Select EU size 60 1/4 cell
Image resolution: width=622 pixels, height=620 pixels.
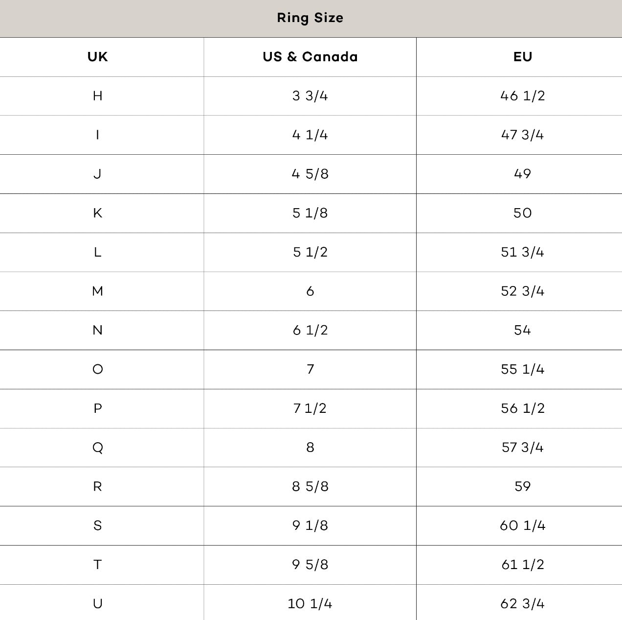coord(522,525)
